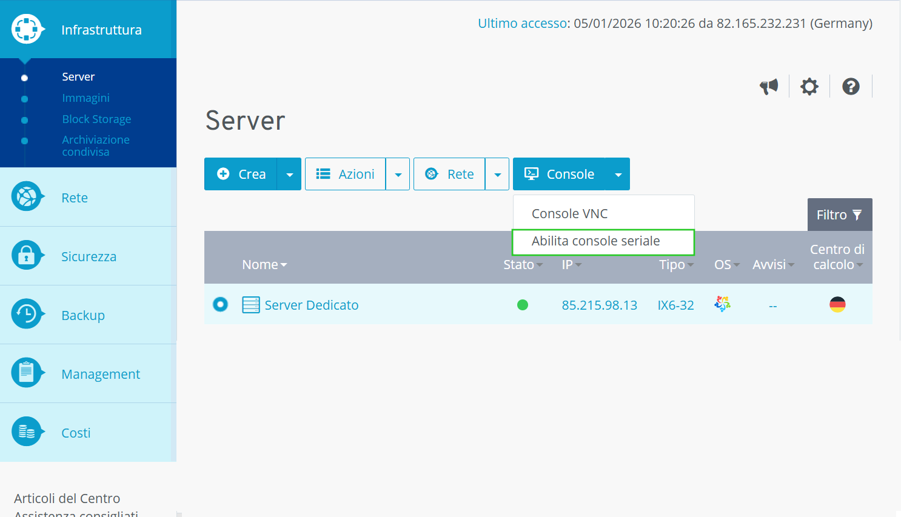Image resolution: width=901 pixels, height=517 pixels.
Task: Click the operating system icon in server row
Action: click(722, 304)
